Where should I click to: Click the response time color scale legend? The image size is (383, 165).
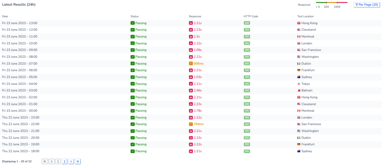[331, 4]
